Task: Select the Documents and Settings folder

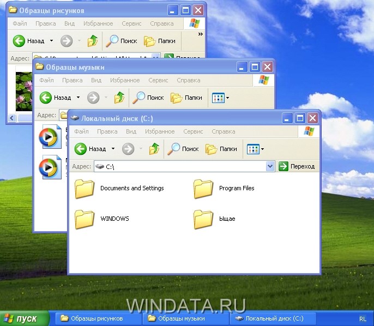Action: [119, 189]
